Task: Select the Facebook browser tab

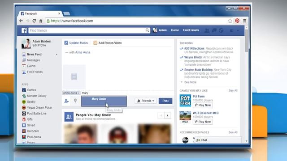Action: click(x=39, y=13)
